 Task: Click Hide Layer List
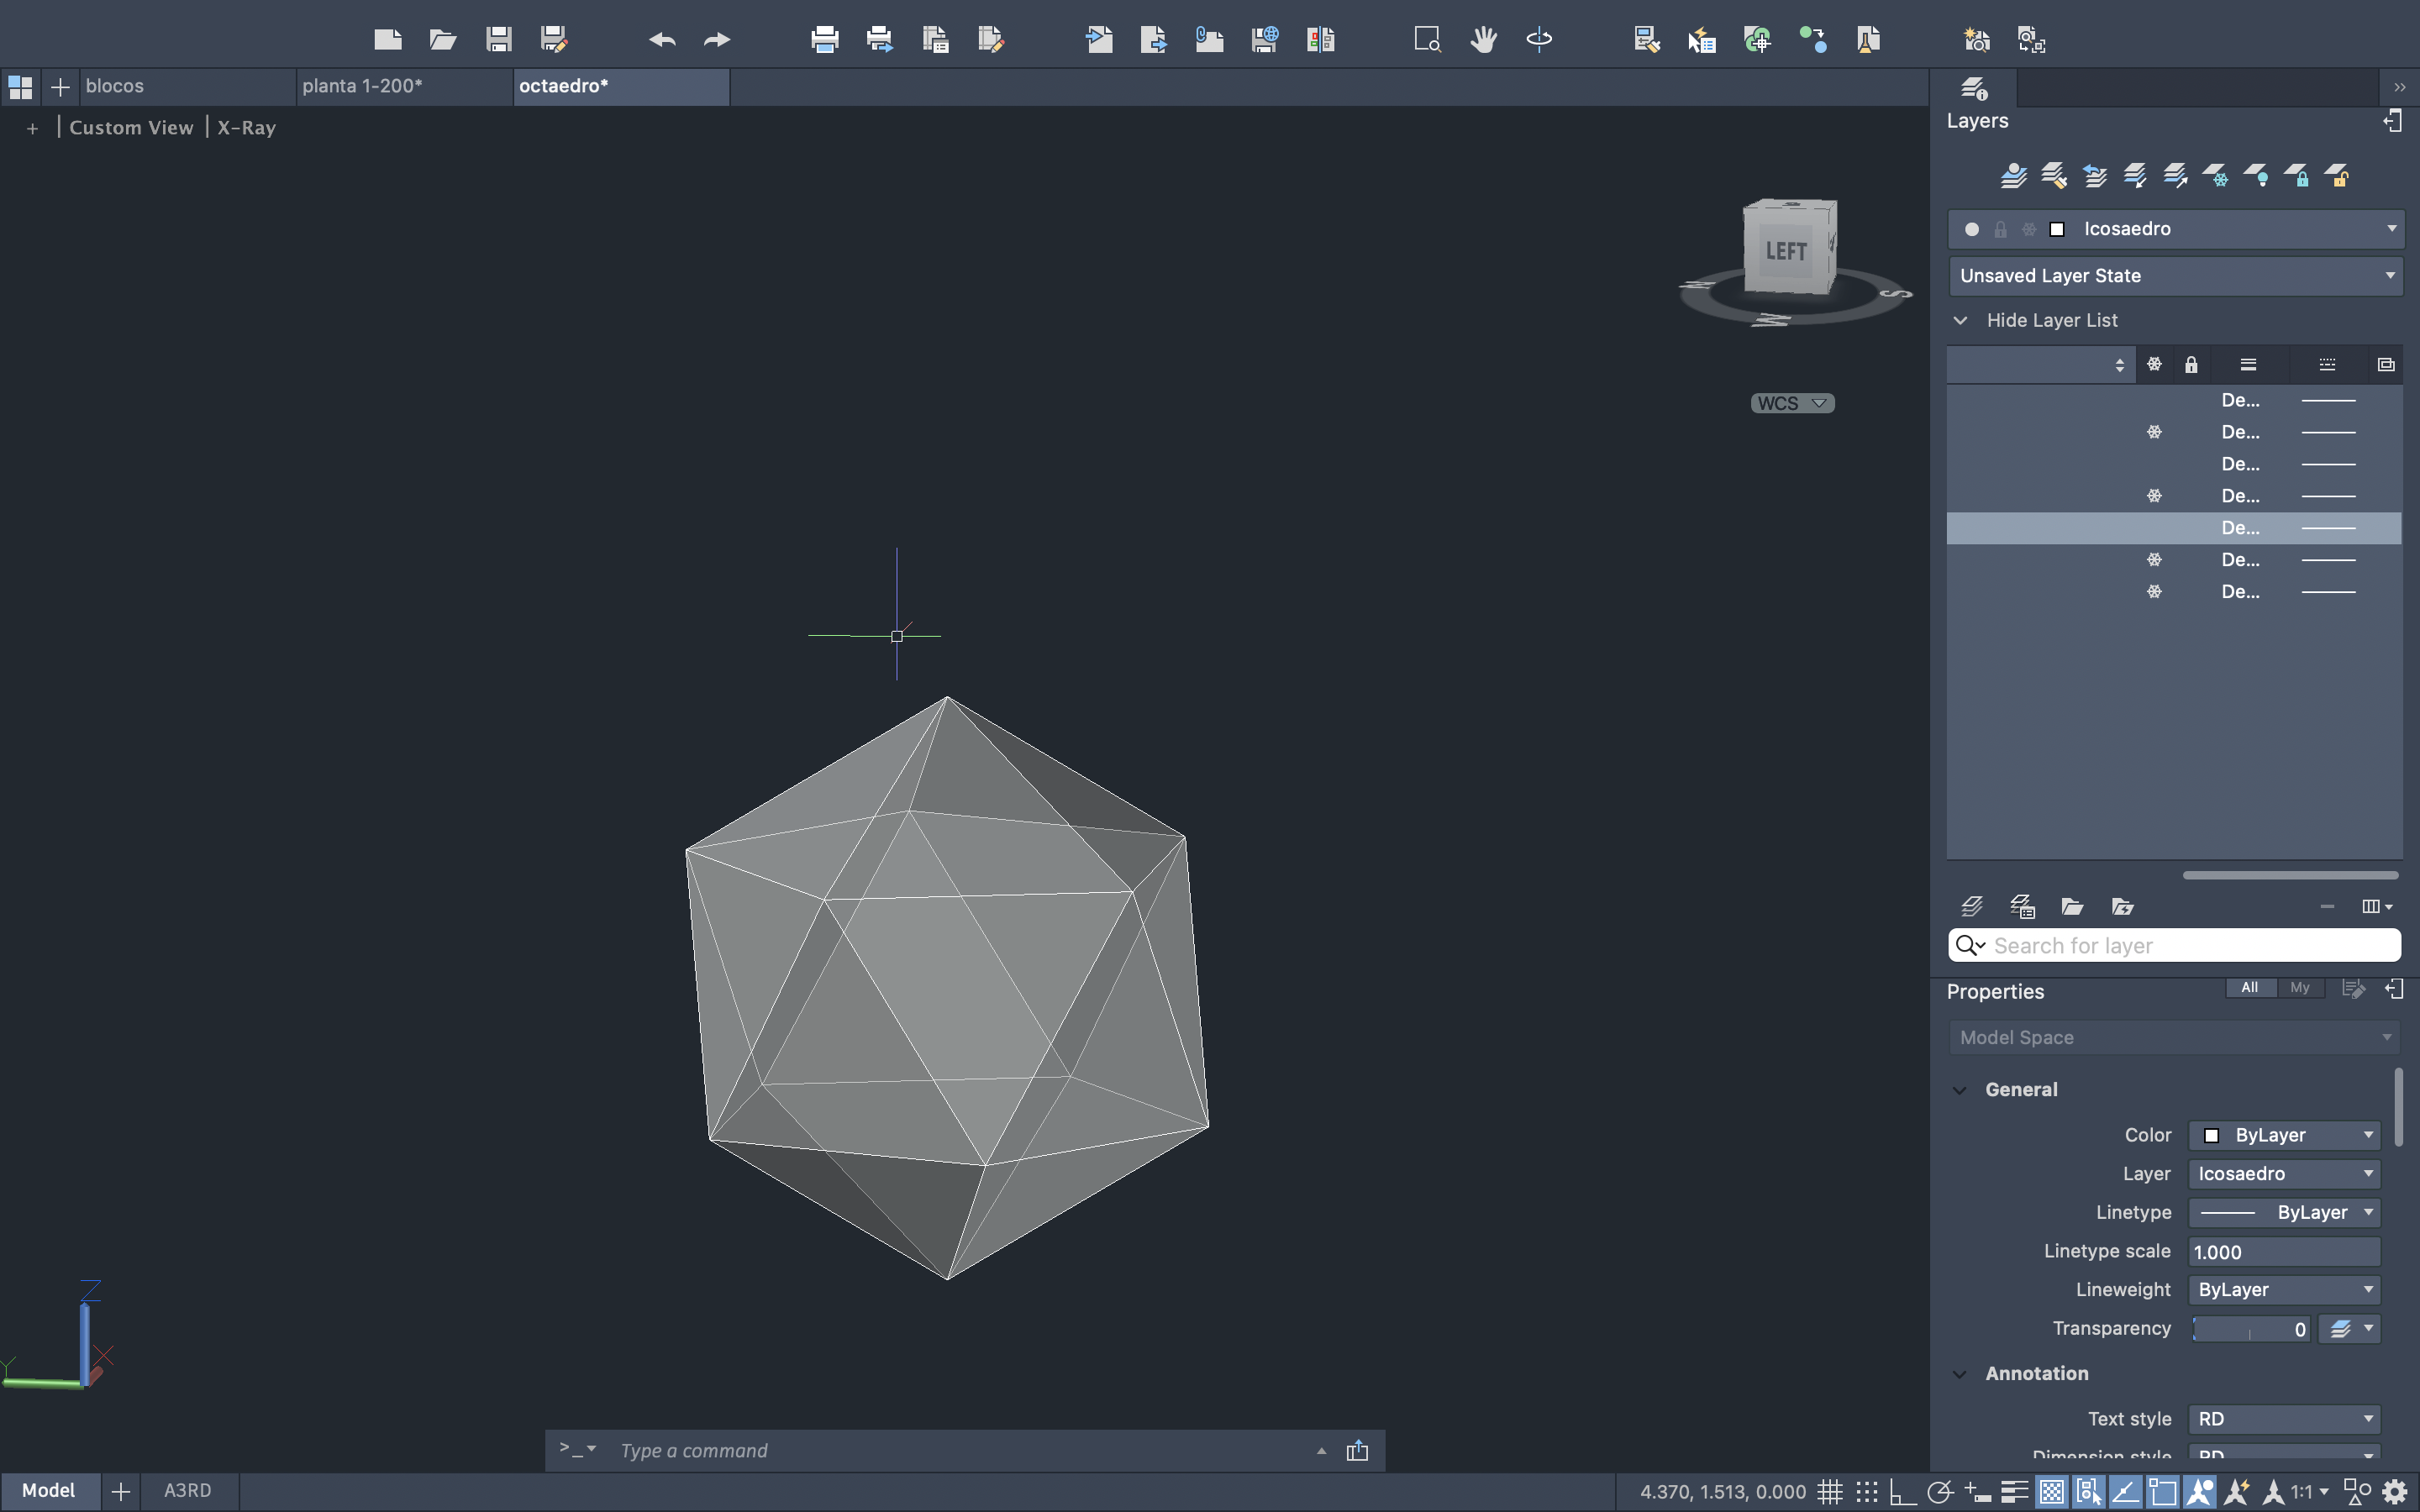(x=2051, y=320)
